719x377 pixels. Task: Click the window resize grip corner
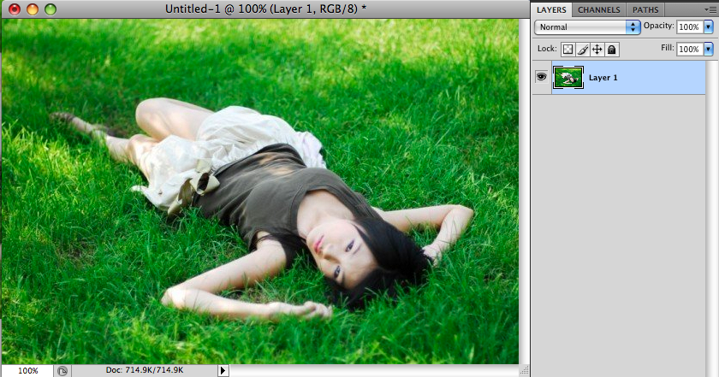524,370
